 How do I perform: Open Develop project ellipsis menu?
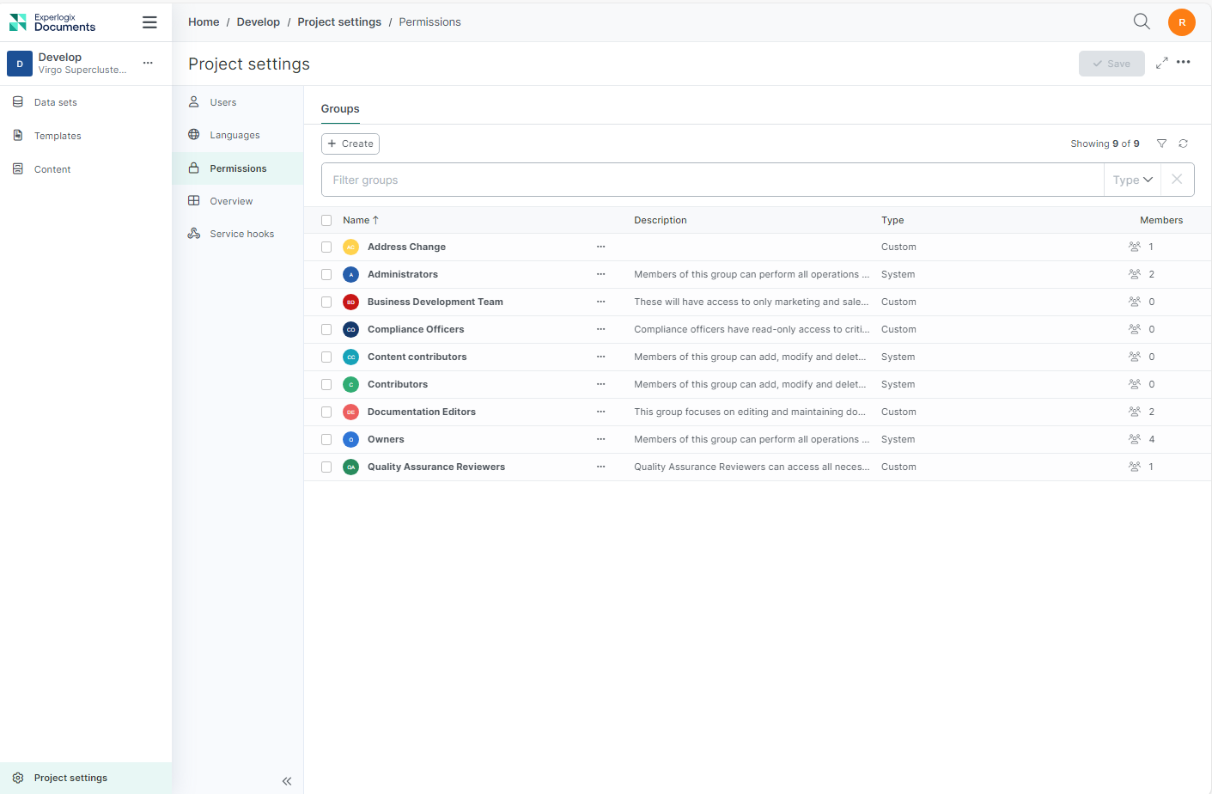click(148, 63)
